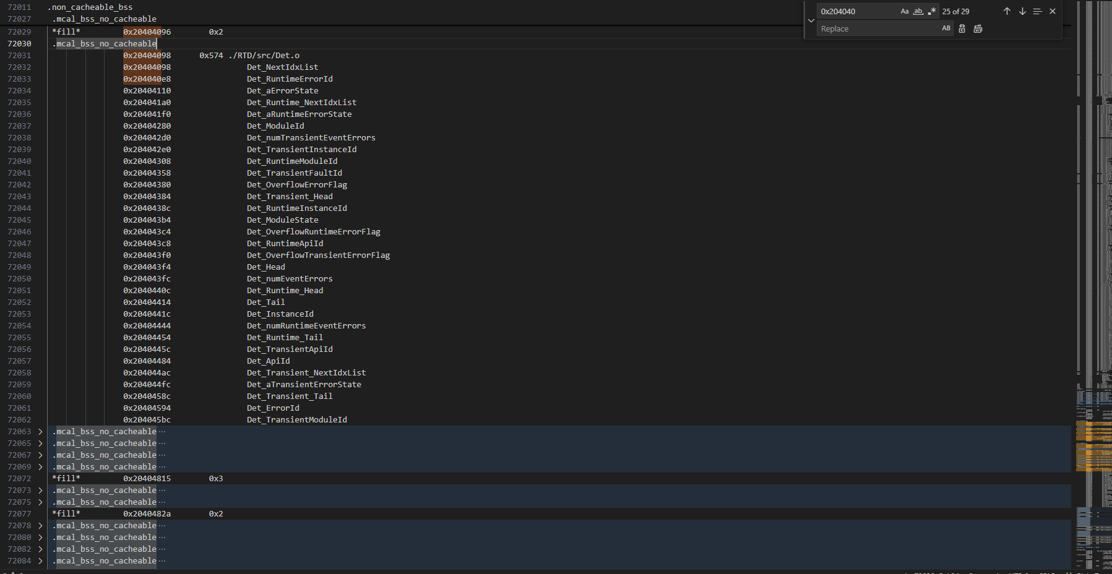This screenshot has width=1112, height=574.
Task: Click the ./RTD/src/Det.o object path
Action: [264, 56]
